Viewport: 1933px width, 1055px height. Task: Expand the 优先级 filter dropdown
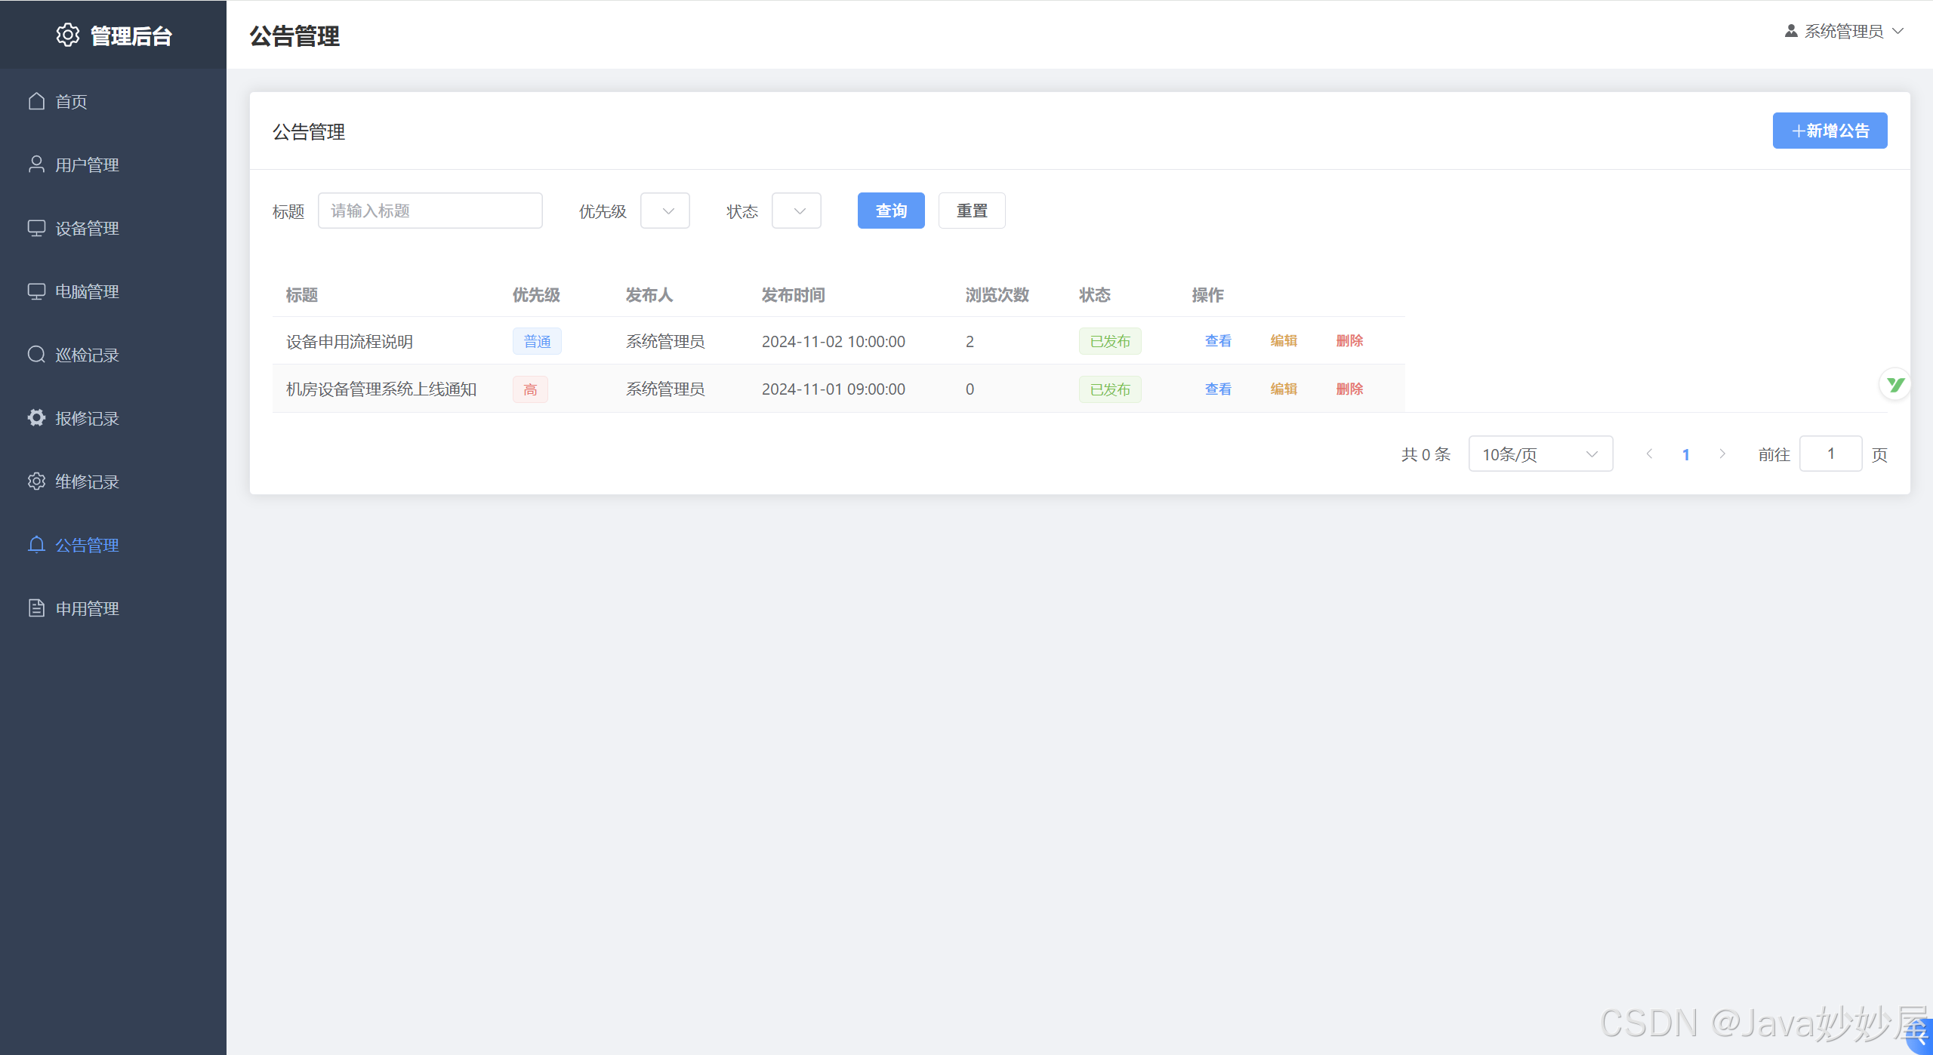[665, 211]
